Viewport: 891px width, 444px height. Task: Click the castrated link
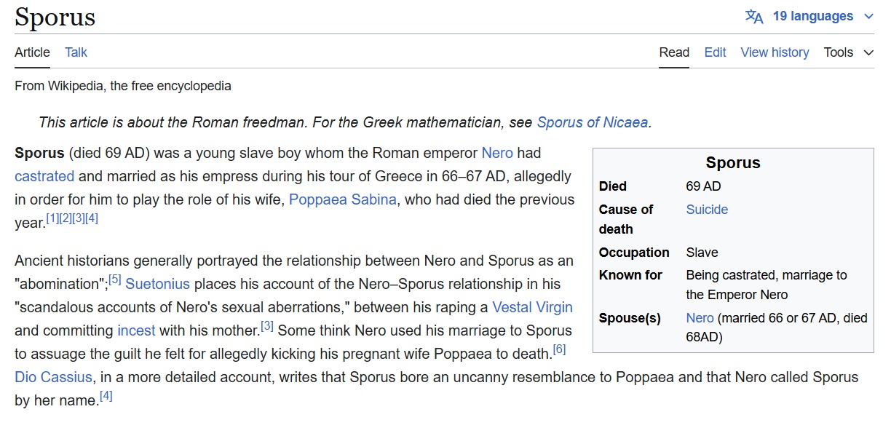[44, 176]
